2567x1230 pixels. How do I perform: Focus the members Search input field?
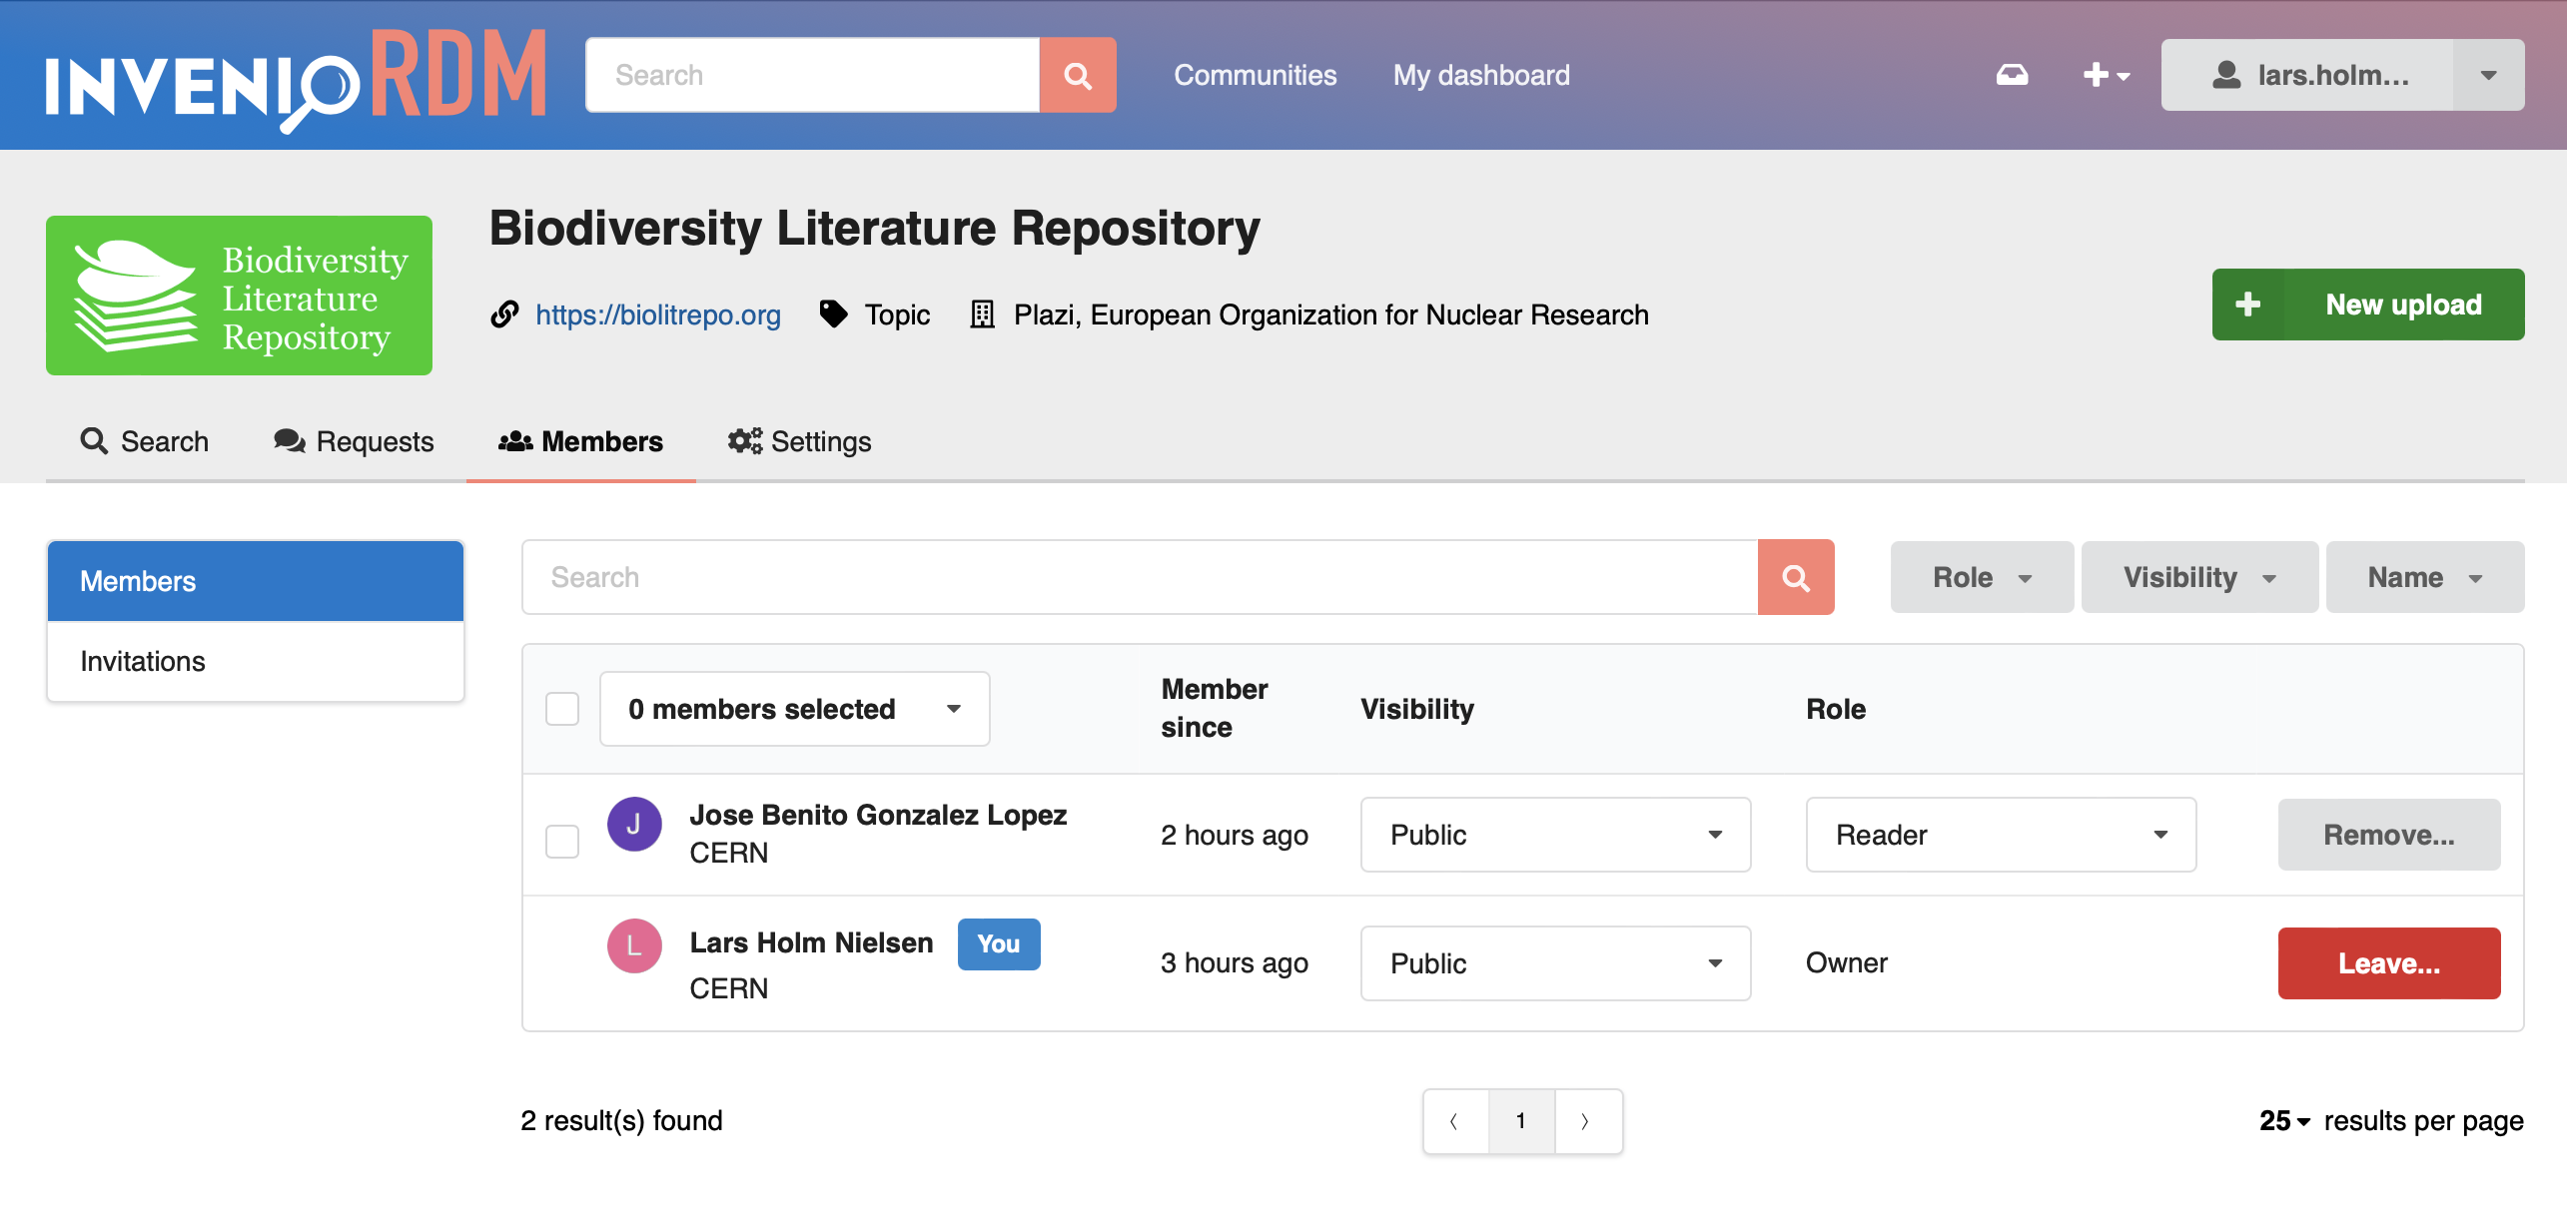[1140, 577]
